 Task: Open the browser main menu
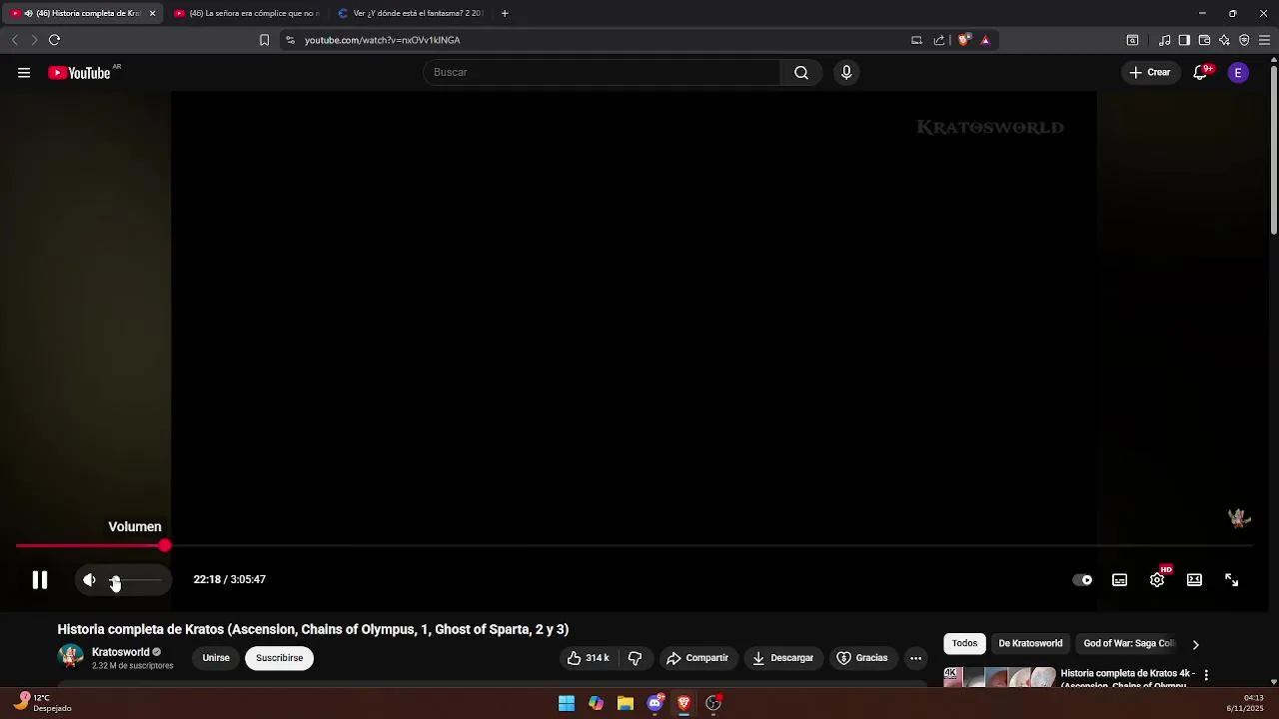point(1264,40)
